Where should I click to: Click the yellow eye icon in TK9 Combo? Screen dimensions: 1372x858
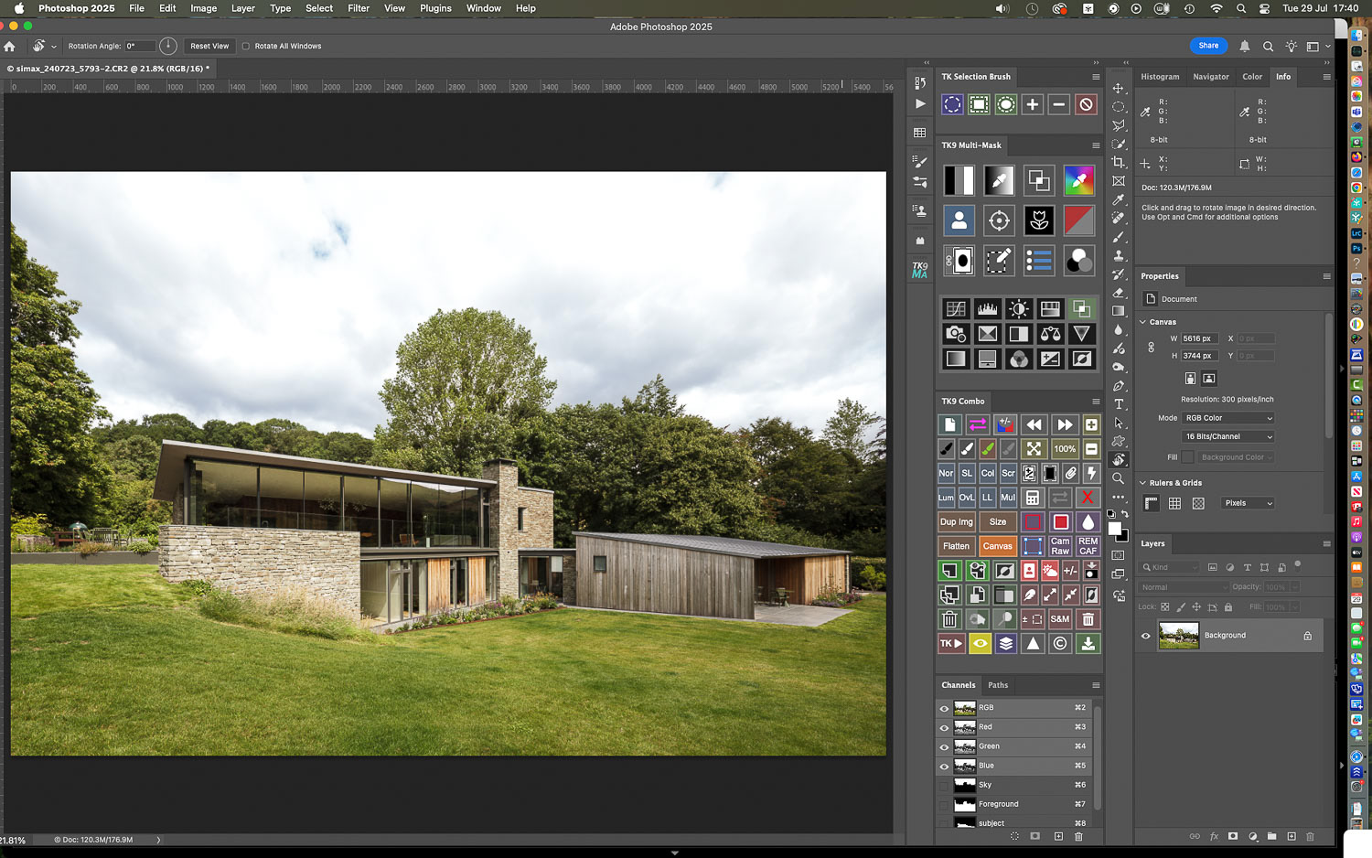tap(980, 643)
